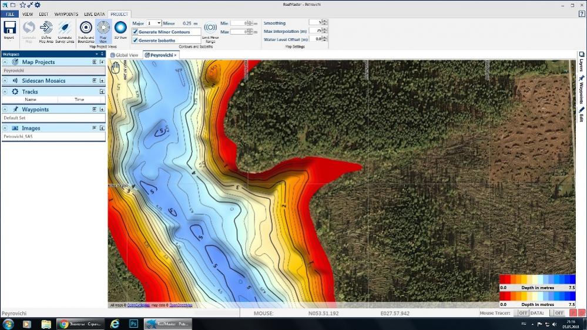The height and width of the screenshot is (330, 587).
Task: Open the Major contour interval dropdown
Action: click(159, 23)
